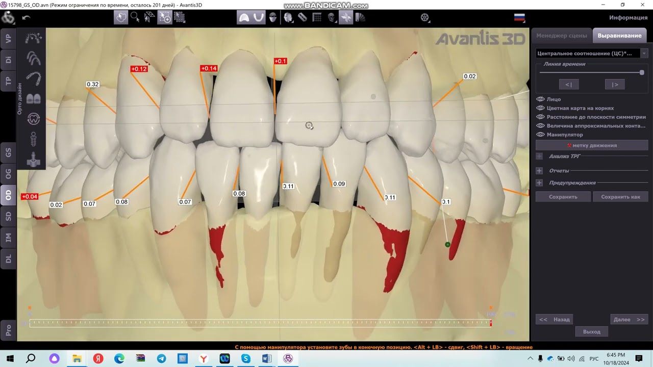Screen dimensions: 653x367
Task: Hide Цветная карта на корнях overlay
Action: pyautogui.click(x=540, y=108)
